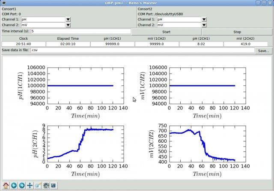Select the mV (1CH2) value 99999.0
274x191 pixels.
(x=157, y=44)
